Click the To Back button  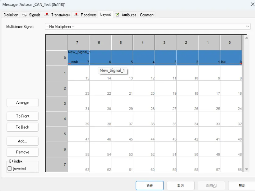point(22,127)
